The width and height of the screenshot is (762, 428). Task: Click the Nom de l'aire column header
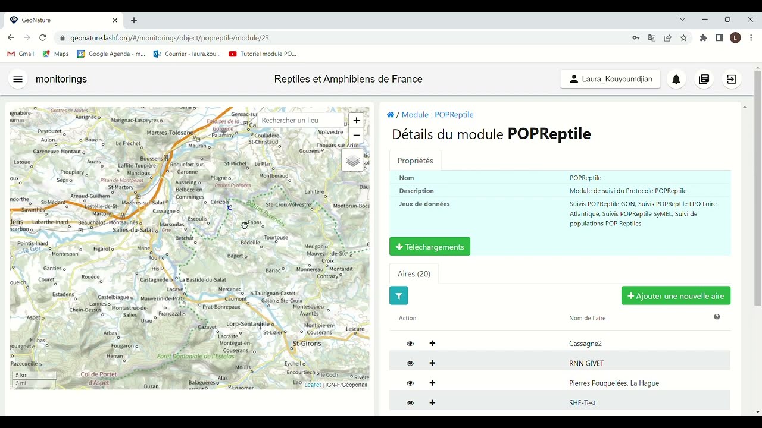(587, 318)
